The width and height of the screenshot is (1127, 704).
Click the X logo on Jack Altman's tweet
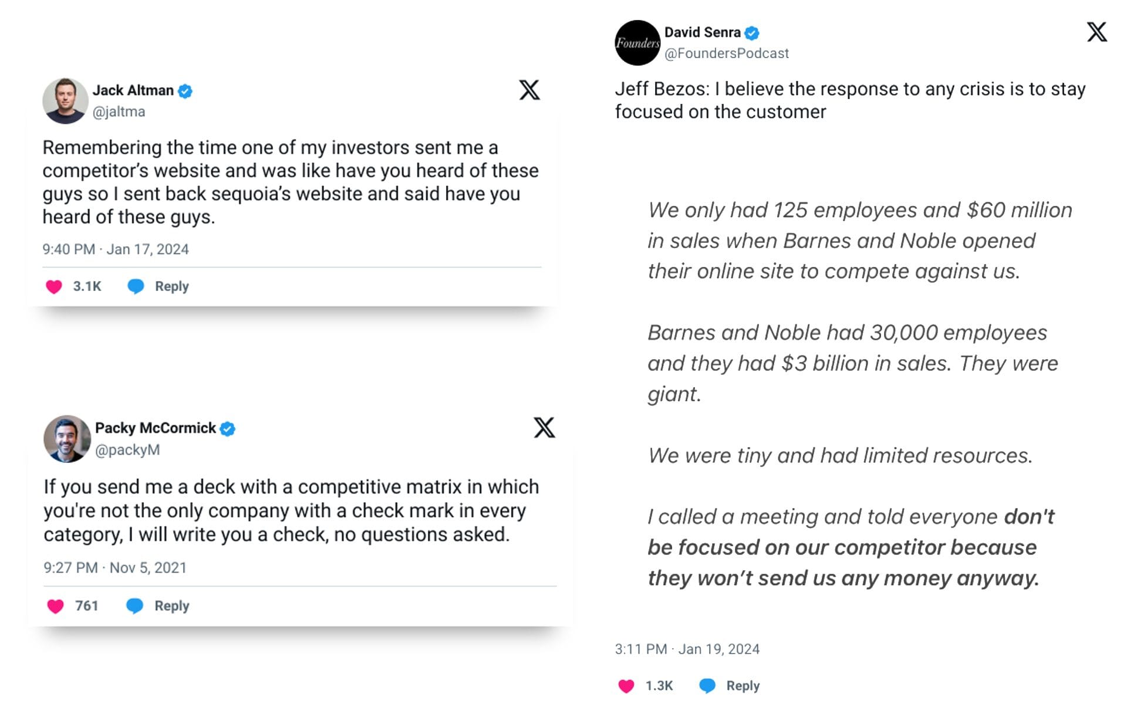click(x=529, y=90)
